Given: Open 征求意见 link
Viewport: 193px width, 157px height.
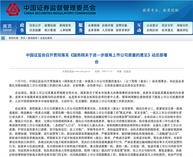Looking at the screenshot, I should pyautogui.click(x=167, y=30).
